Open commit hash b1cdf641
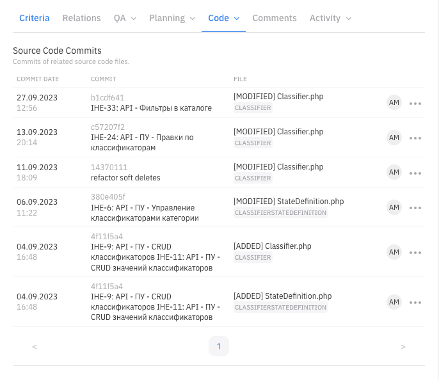Screen dimensions: 439x380 (x=108, y=98)
